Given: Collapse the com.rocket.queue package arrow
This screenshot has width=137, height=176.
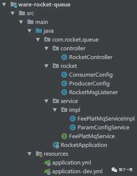Looking at the screenshot, I should tap(38, 40).
